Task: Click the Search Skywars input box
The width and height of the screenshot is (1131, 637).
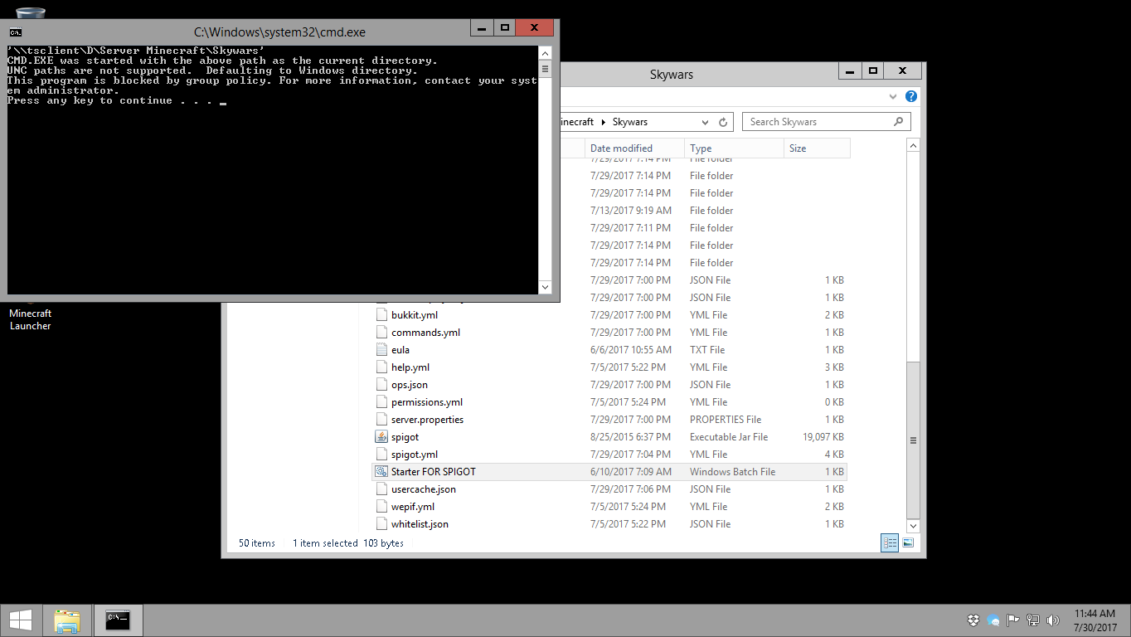Action: (x=817, y=122)
